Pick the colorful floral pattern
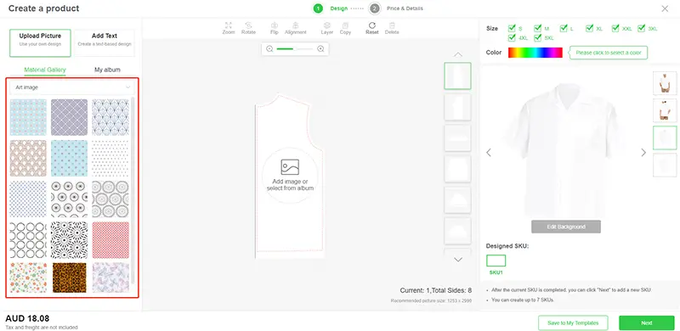Image resolution: width=680 pixels, height=331 pixels. tap(28, 278)
